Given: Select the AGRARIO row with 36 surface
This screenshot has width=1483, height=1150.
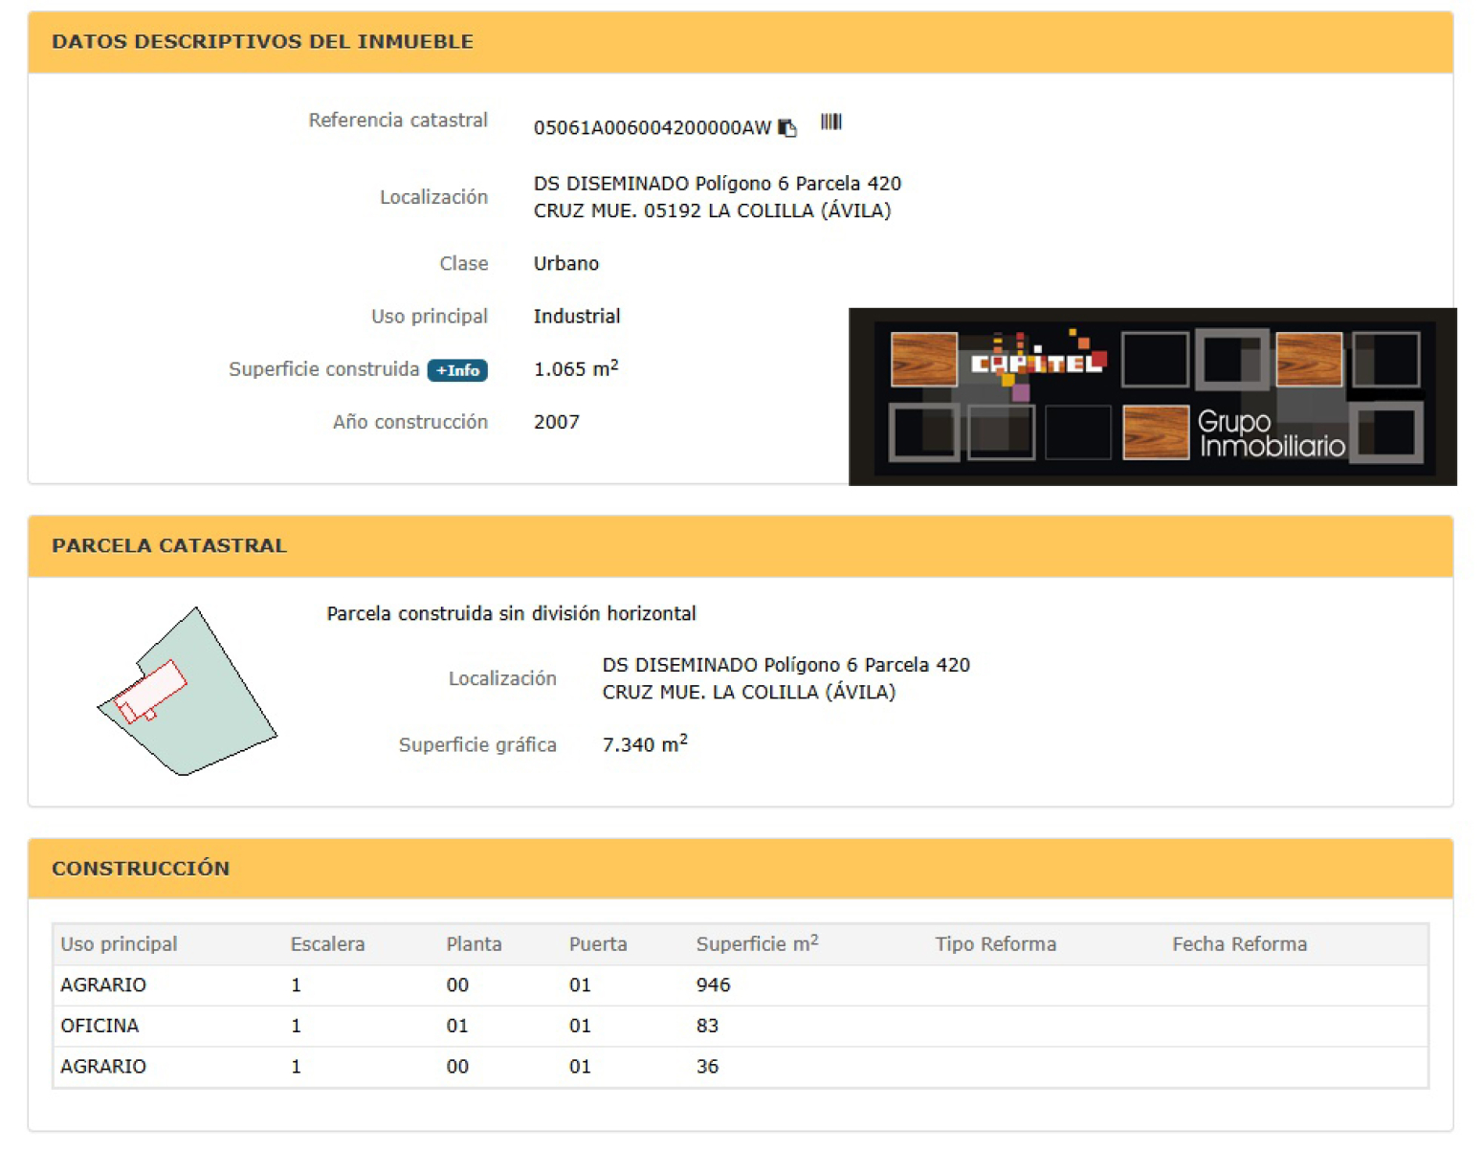Looking at the screenshot, I should [741, 1067].
